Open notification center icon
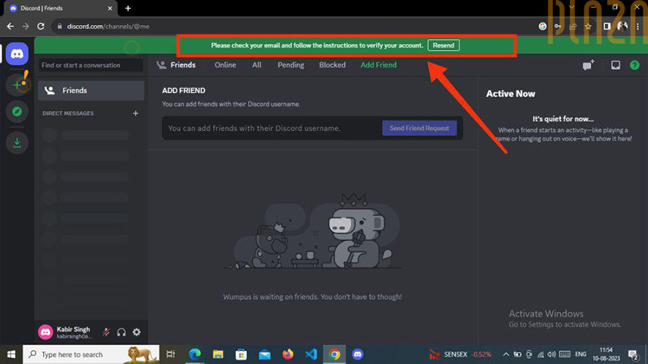This screenshot has width=648, height=364. coord(633,354)
